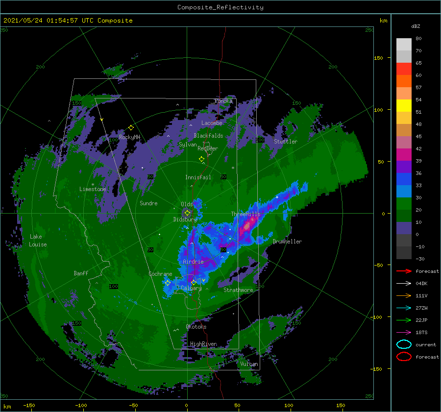The image size is (441, 412).
Task: Pick the red 60-65 dBZ legend swatch
Action: (404, 69)
